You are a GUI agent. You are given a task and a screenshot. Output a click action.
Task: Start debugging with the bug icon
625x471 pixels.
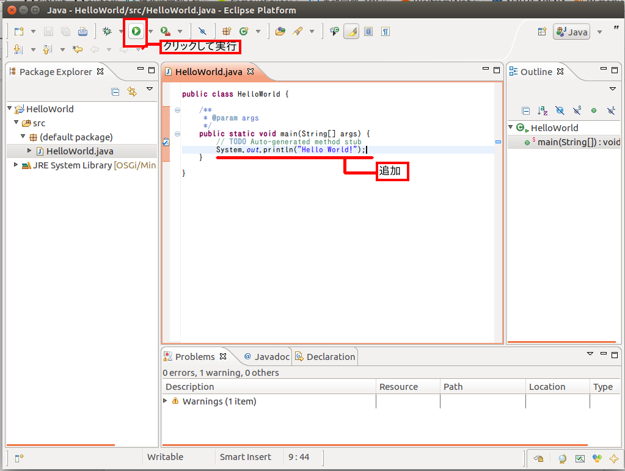[107, 31]
